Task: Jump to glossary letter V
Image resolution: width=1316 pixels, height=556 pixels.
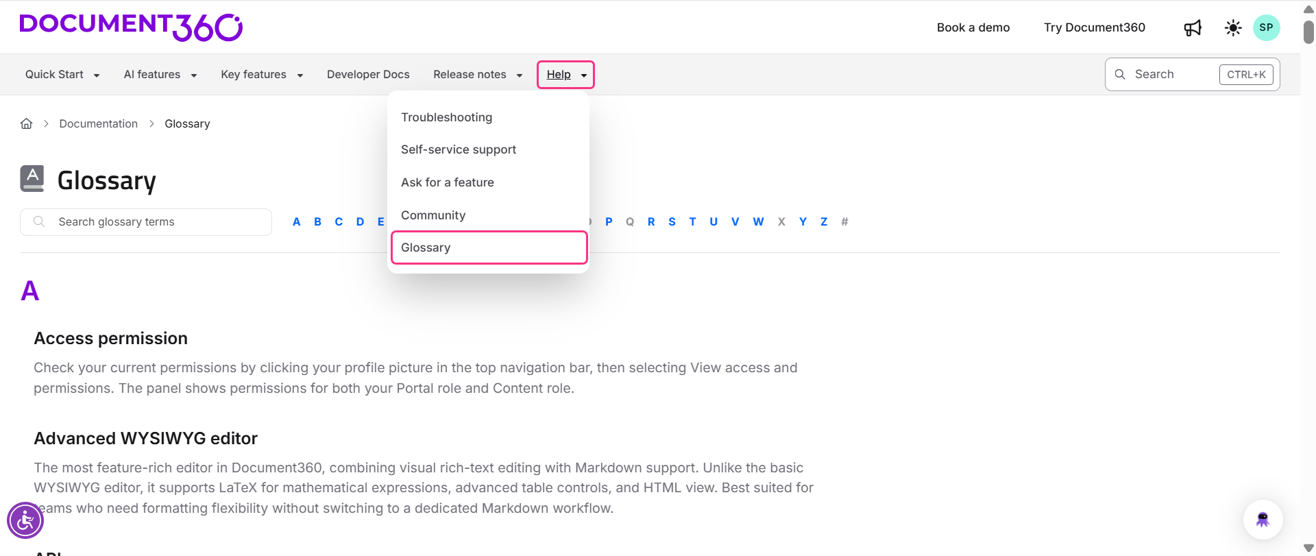Action: tap(735, 221)
